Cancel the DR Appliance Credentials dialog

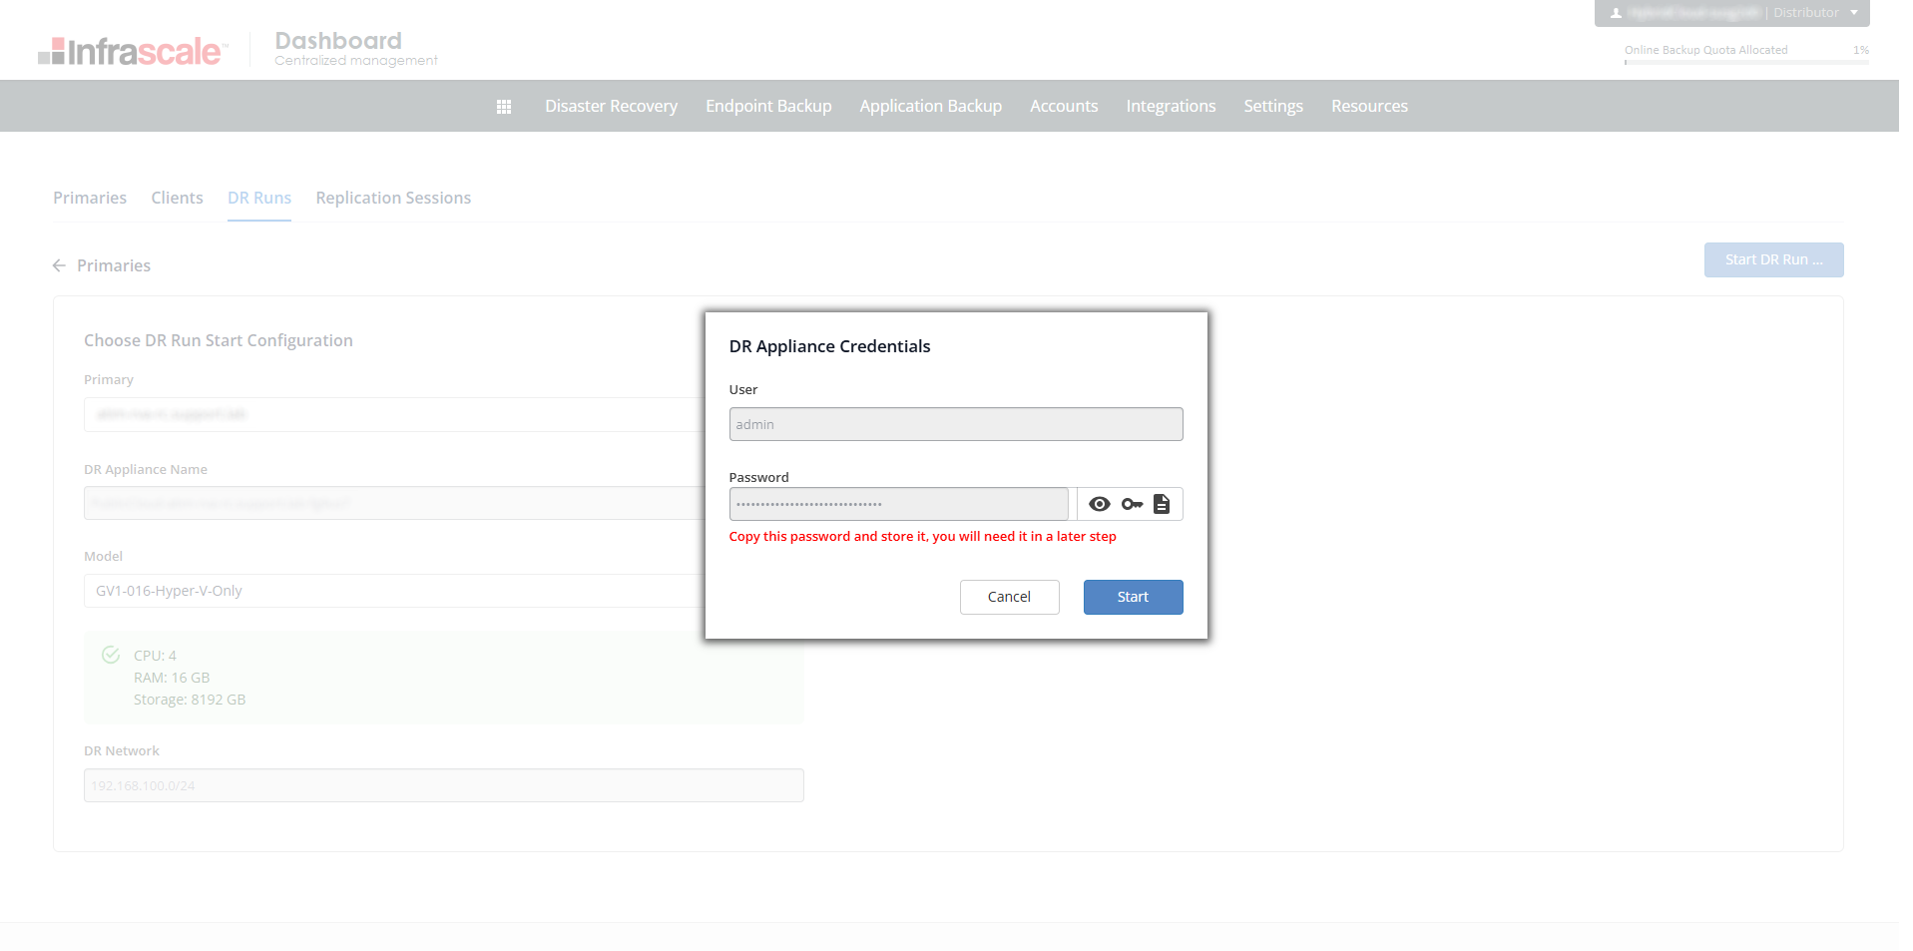click(x=1009, y=597)
